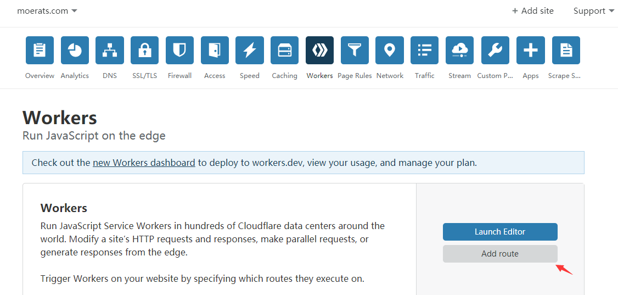Follow the new Workers dashboard link

[x=144, y=163]
